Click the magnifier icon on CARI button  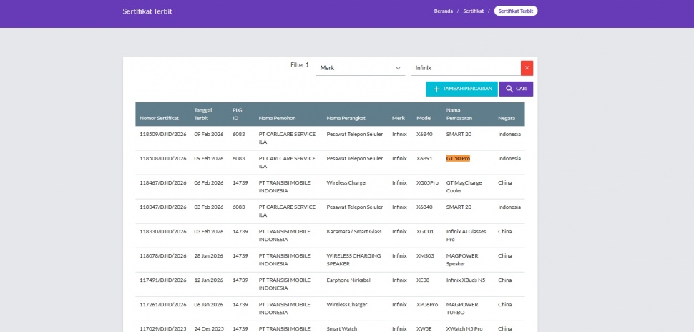(509, 89)
